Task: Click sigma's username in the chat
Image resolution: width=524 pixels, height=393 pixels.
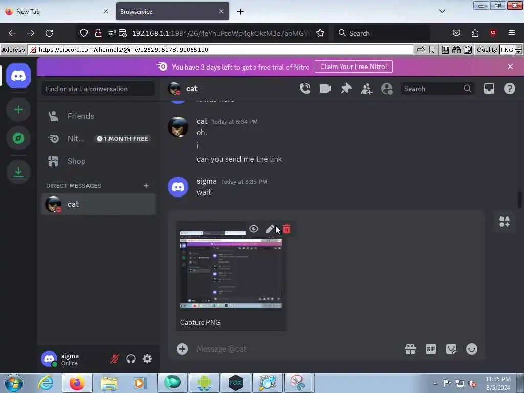Action: point(207,181)
